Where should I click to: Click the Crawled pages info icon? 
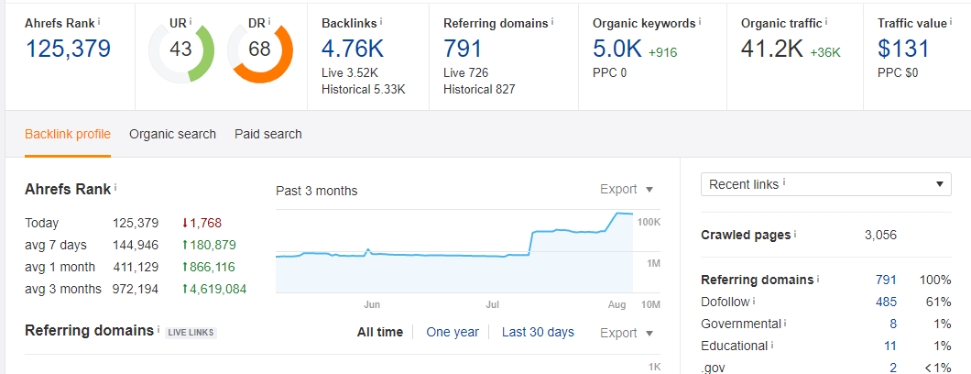tap(794, 235)
